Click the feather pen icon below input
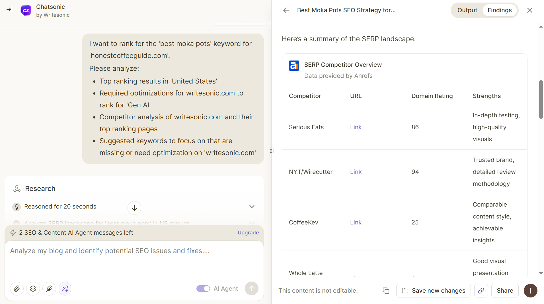This screenshot has width=544, height=304. click(x=49, y=289)
